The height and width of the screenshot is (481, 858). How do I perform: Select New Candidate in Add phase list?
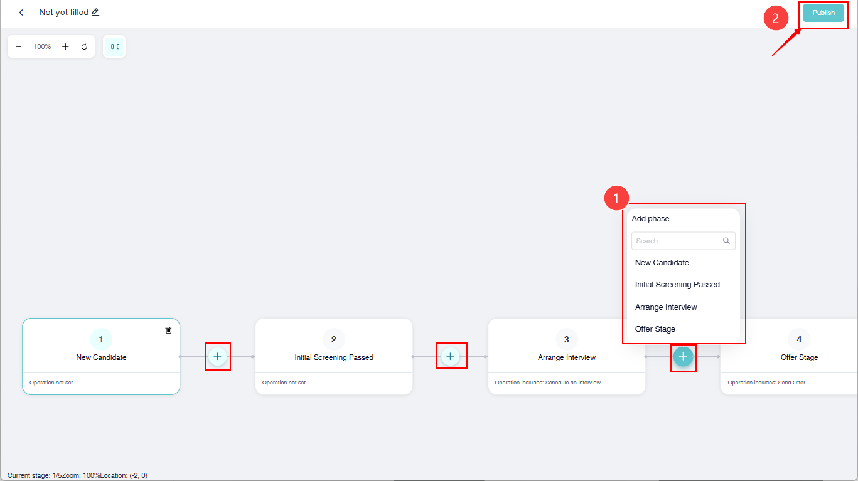pyautogui.click(x=662, y=263)
